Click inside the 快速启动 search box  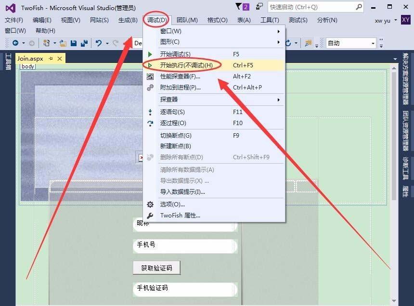313,7
